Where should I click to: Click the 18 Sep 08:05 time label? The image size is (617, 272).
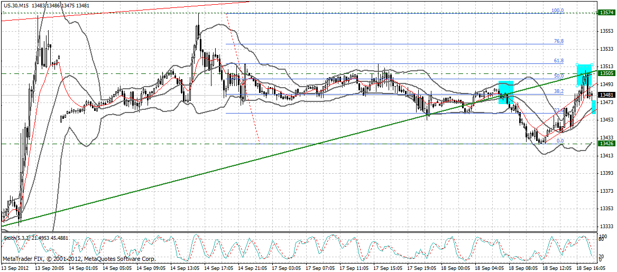coord(522,268)
